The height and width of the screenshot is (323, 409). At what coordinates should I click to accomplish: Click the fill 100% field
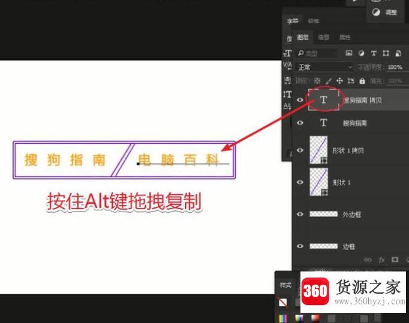395,81
